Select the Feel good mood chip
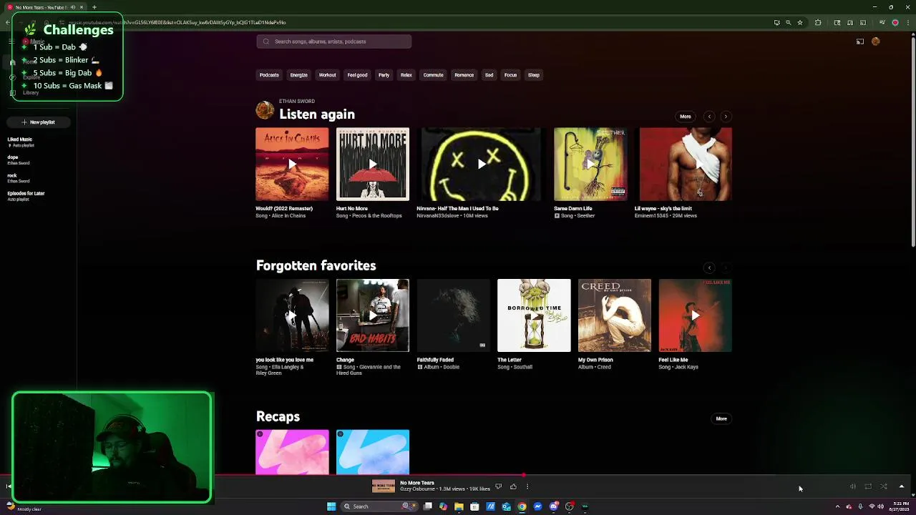The width and height of the screenshot is (916, 515). 357,75
